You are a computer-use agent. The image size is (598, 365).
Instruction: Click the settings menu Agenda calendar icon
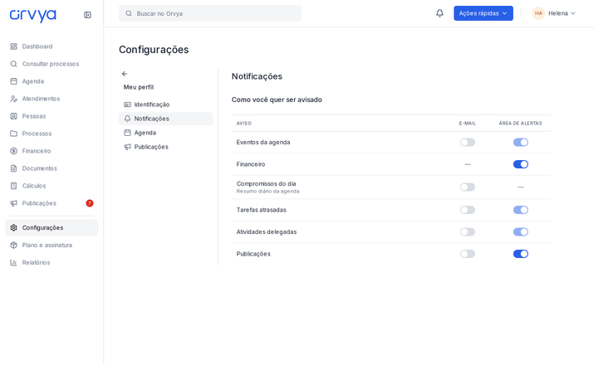click(127, 133)
